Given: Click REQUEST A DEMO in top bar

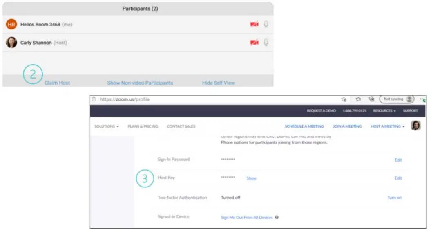Looking at the screenshot, I should [x=322, y=111].
